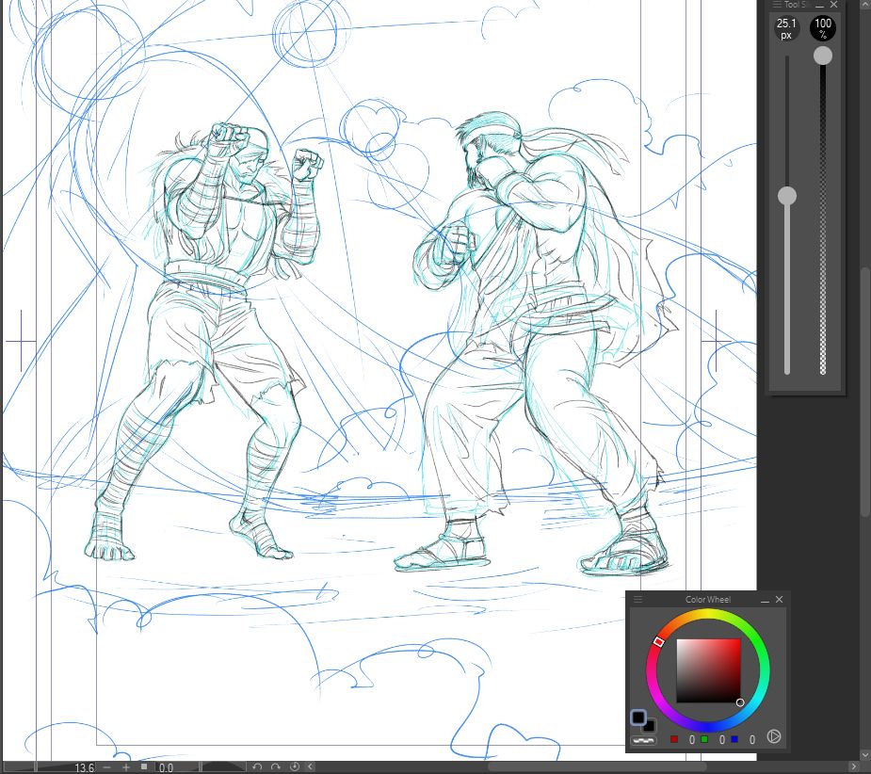Click the blue channel value
871x774 pixels.
tap(751, 739)
